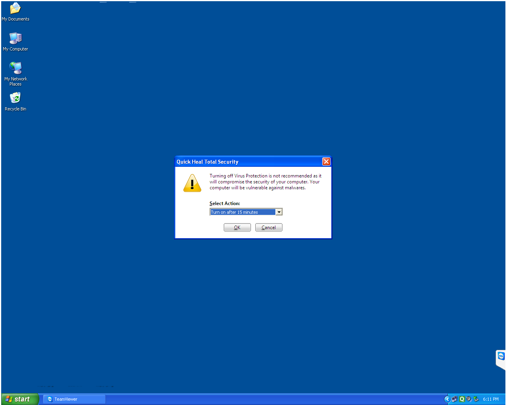The image size is (507, 405).
Task: Open the TeamViewer side panel tab
Action: (x=501, y=357)
